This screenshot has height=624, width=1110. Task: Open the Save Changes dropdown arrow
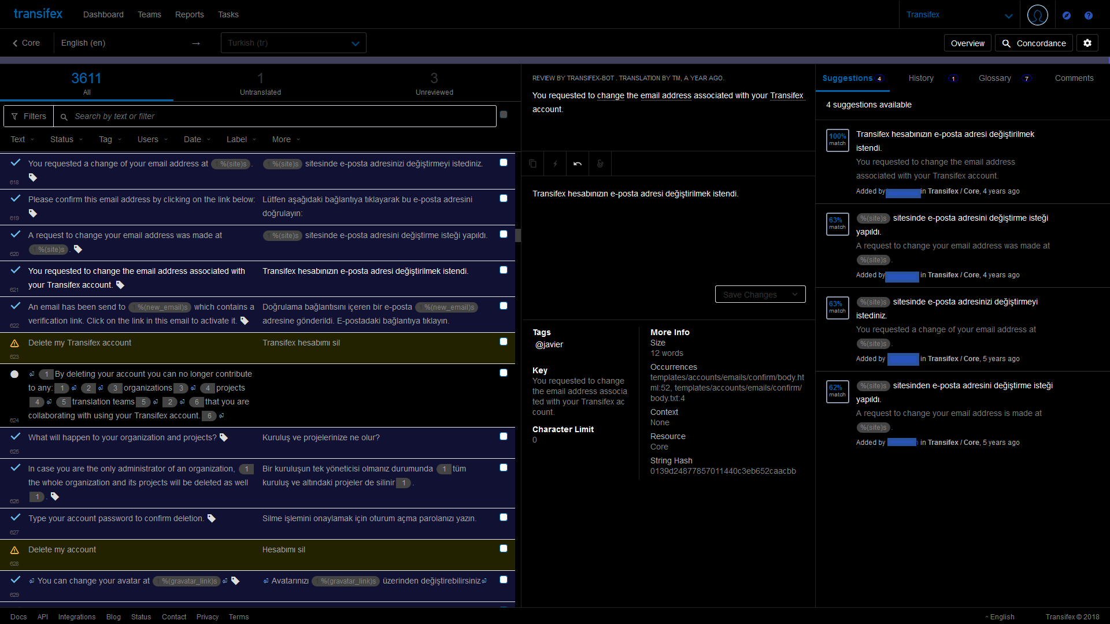click(795, 295)
